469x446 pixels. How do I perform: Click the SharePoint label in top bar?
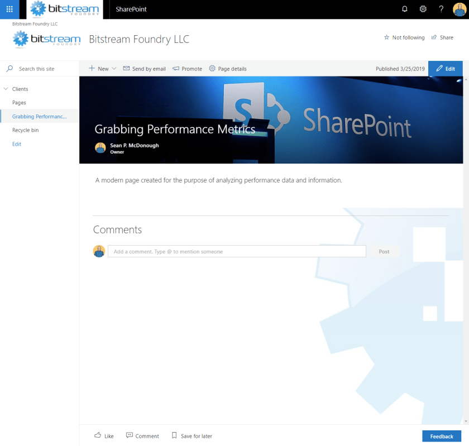pos(131,9)
